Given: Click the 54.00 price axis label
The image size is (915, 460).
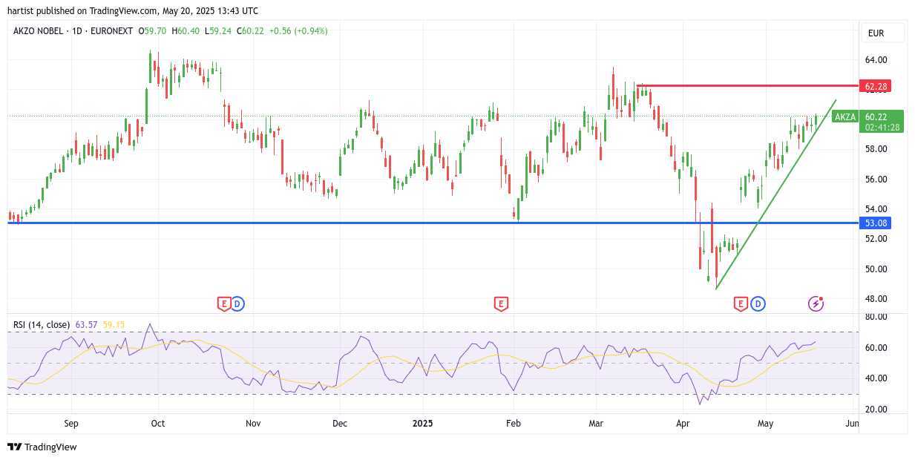Looking at the screenshot, I should (x=876, y=209).
